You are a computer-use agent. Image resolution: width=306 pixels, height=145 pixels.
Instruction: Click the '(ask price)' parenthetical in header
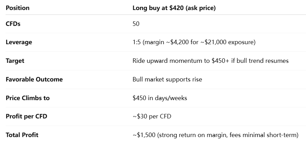201,8
